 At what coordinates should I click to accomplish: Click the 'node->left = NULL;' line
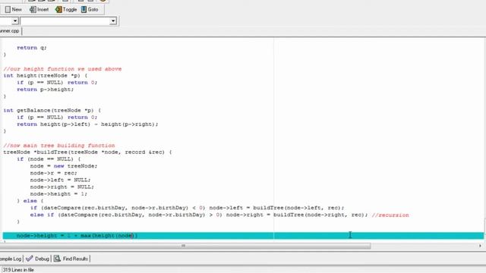tap(61, 180)
